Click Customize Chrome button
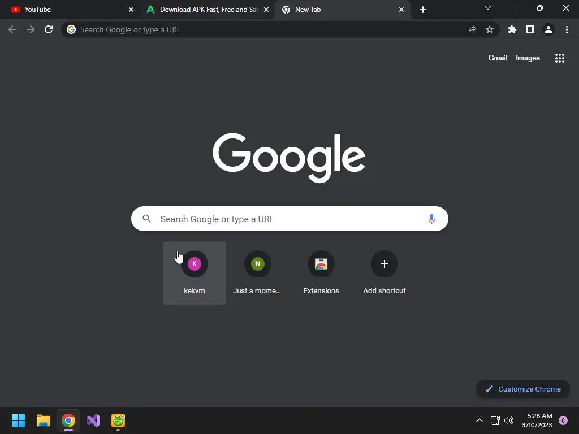Screen dimensions: 579x434 coord(523,389)
